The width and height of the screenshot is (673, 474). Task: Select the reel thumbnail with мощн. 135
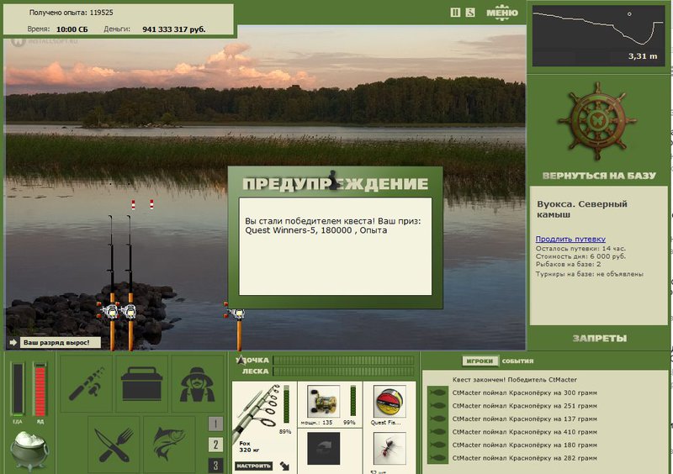point(324,402)
